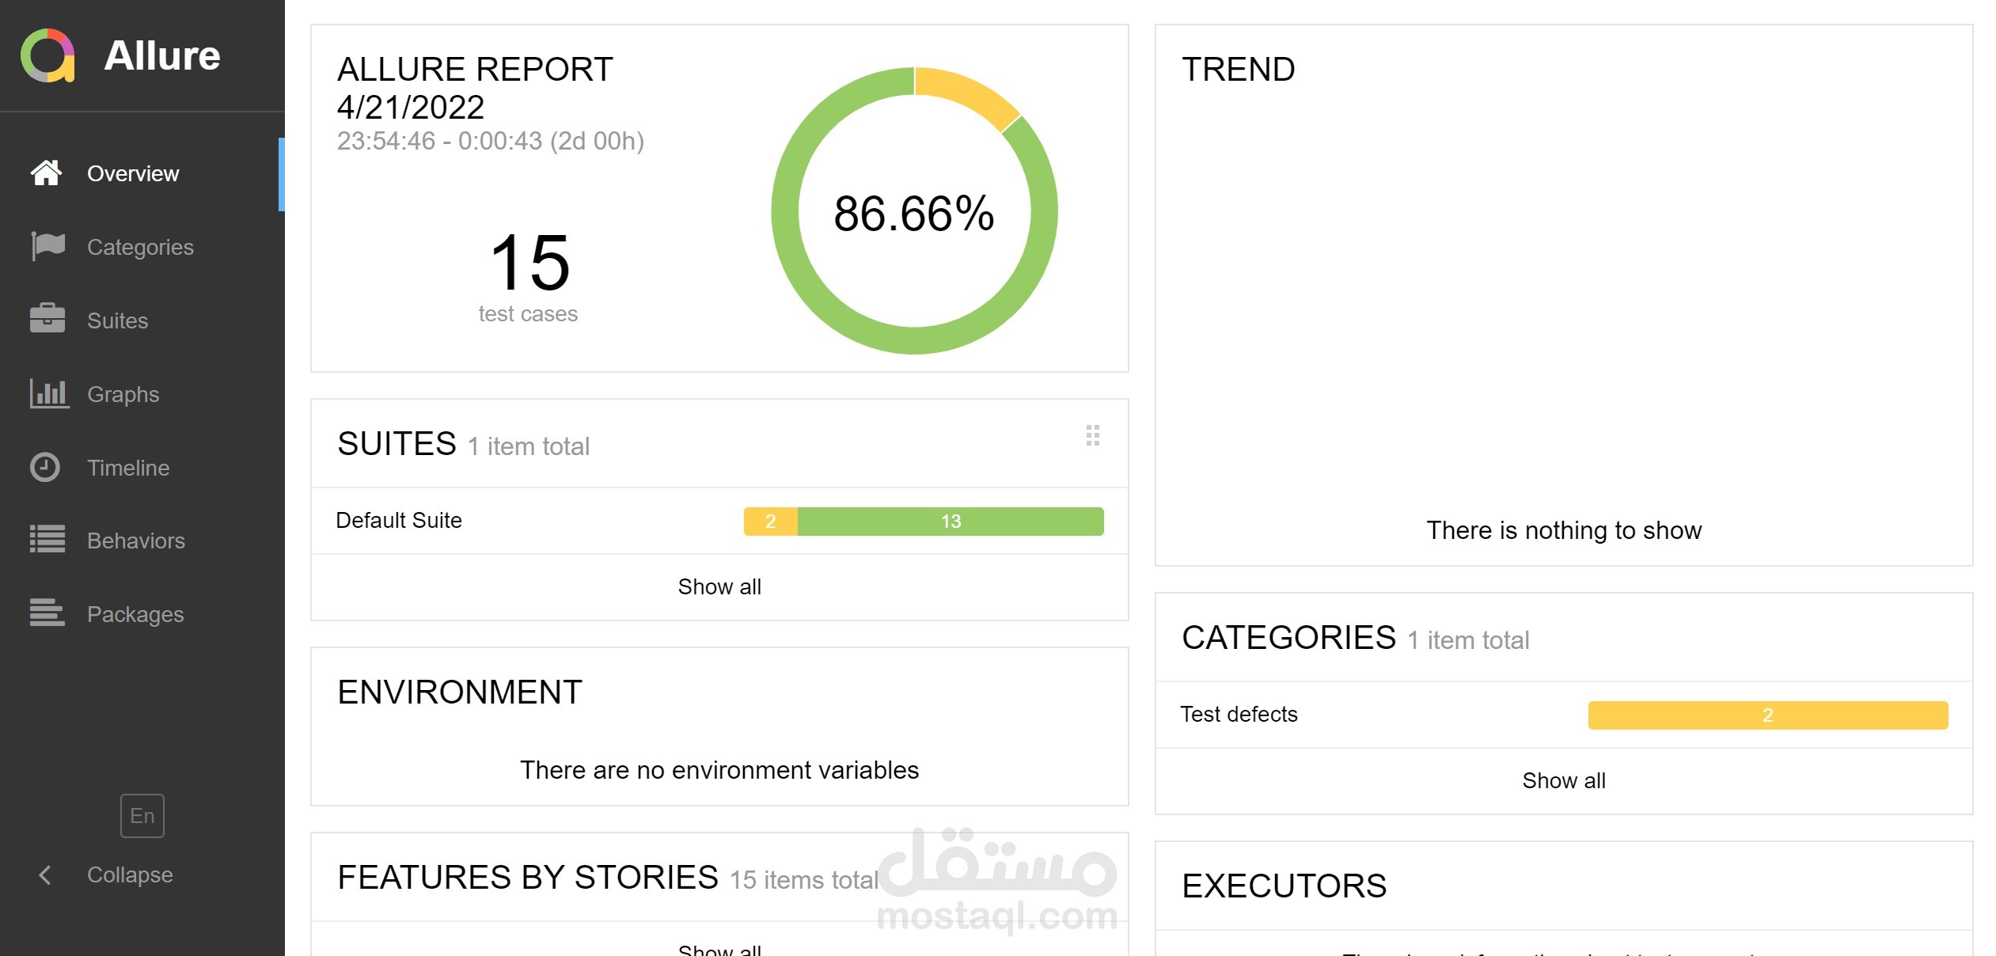1996x956 pixels.
Task: Click Show all under Categories
Action: [x=1563, y=780]
